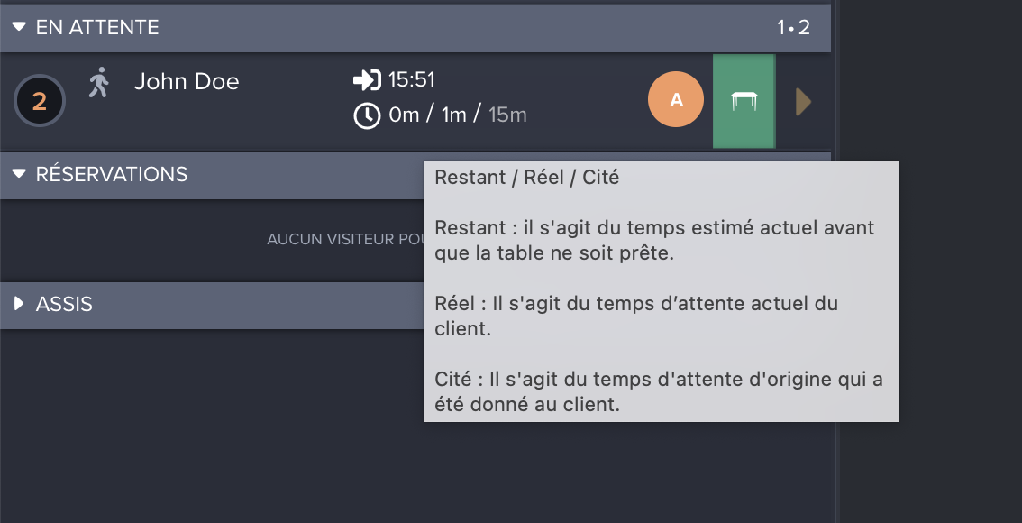Click John Doe's name to open details
The image size is (1022, 523).
click(187, 81)
